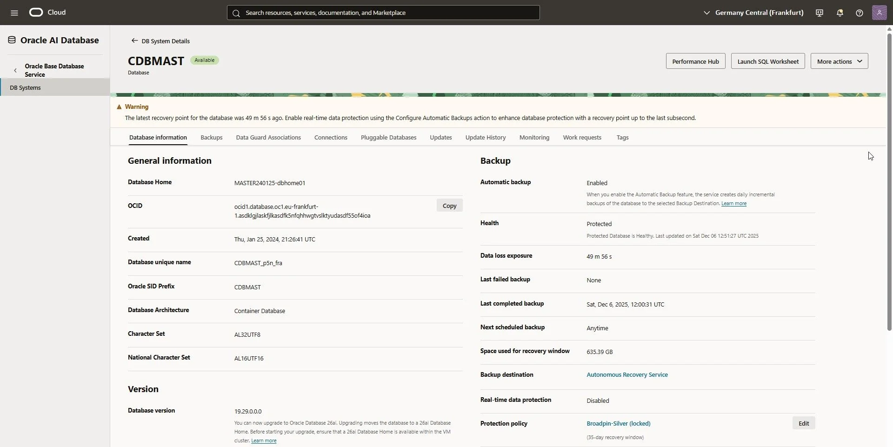The image size is (893, 447).
Task: Switch to the Connections tab
Action: coord(331,137)
